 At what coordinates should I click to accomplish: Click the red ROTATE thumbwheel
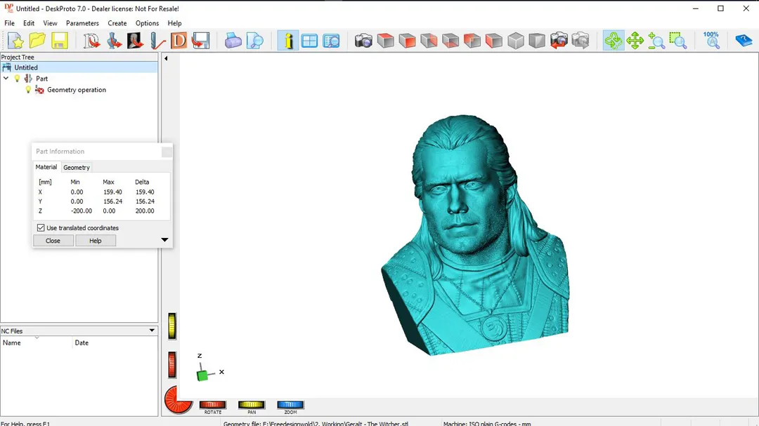click(x=213, y=405)
